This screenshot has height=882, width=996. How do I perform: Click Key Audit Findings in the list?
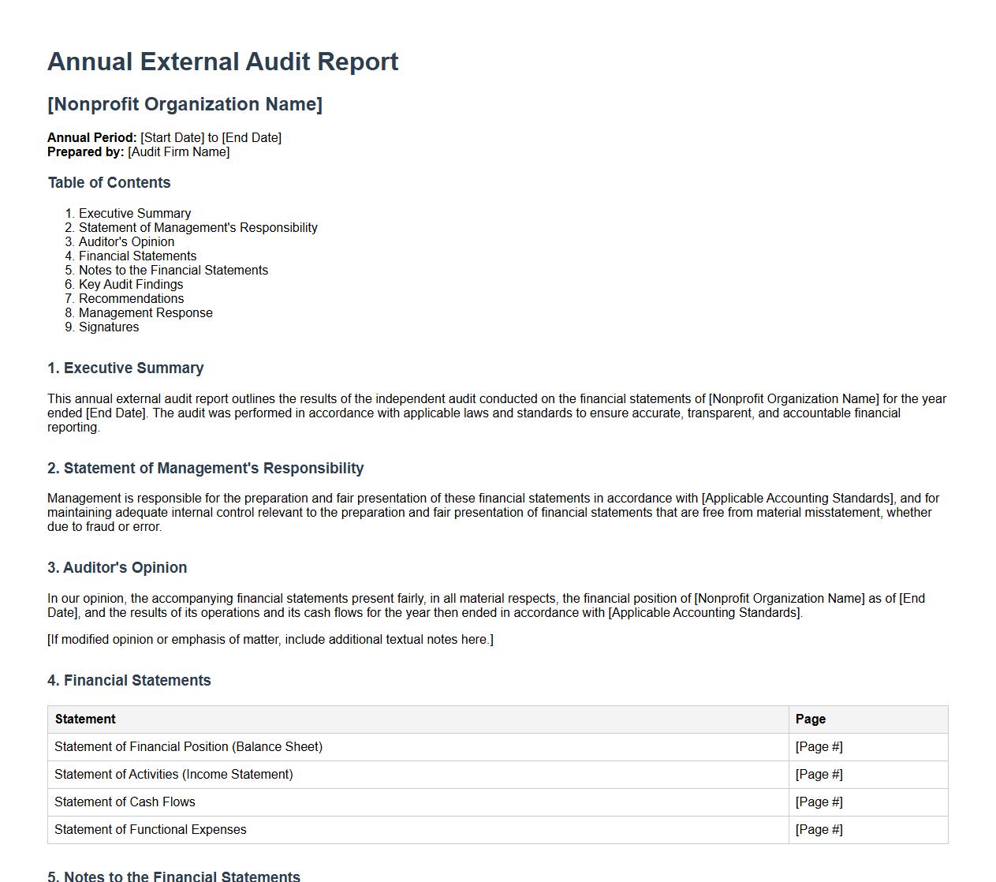tap(131, 284)
